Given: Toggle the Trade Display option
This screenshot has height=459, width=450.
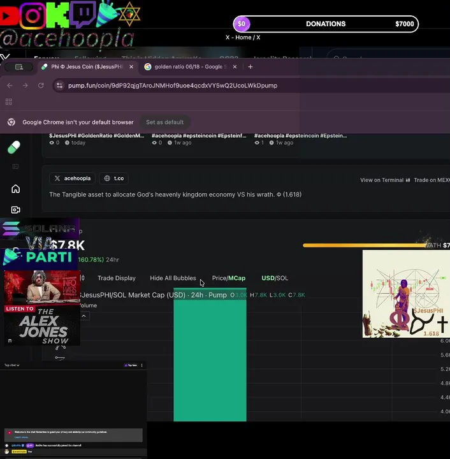Looking at the screenshot, I should [117, 278].
